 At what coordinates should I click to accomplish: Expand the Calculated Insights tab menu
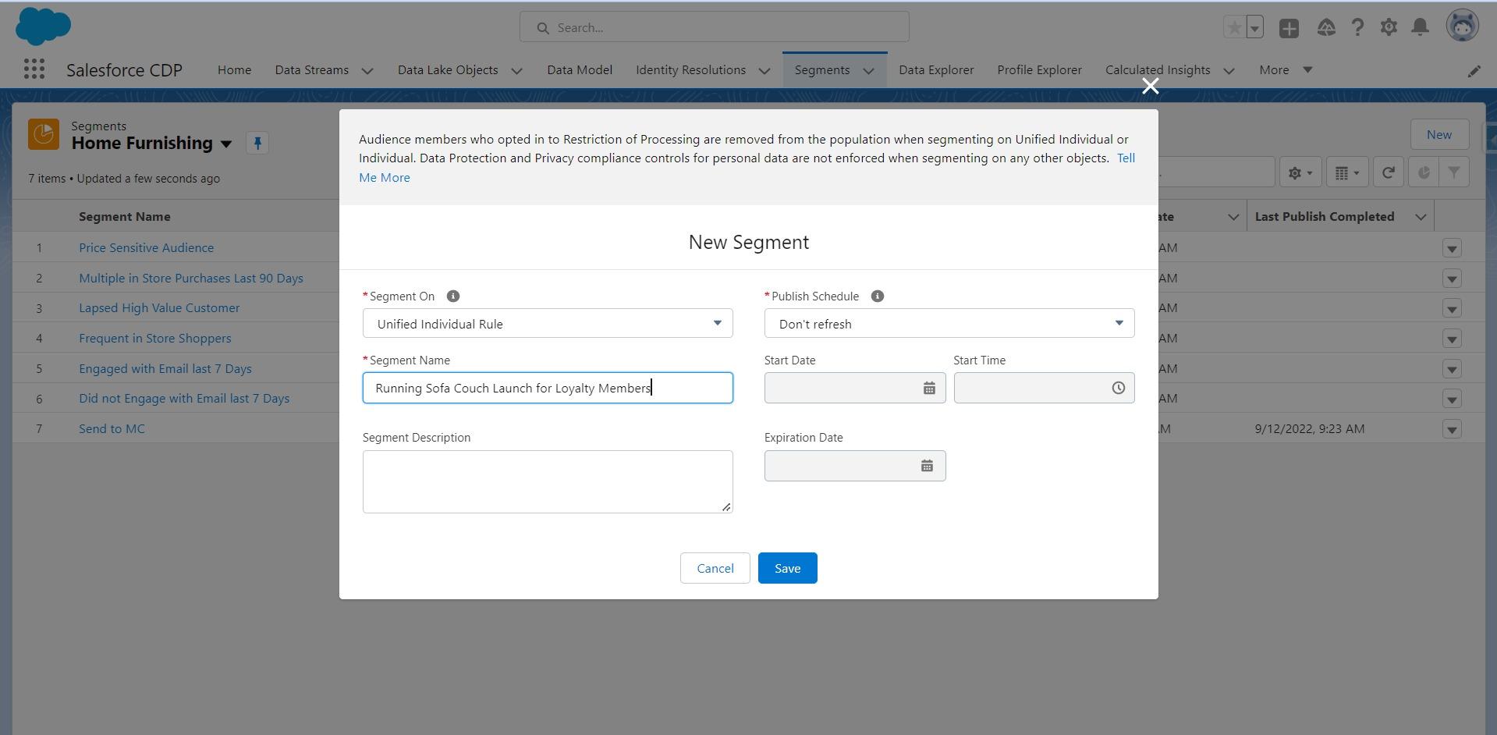[x=1229, y=71]
